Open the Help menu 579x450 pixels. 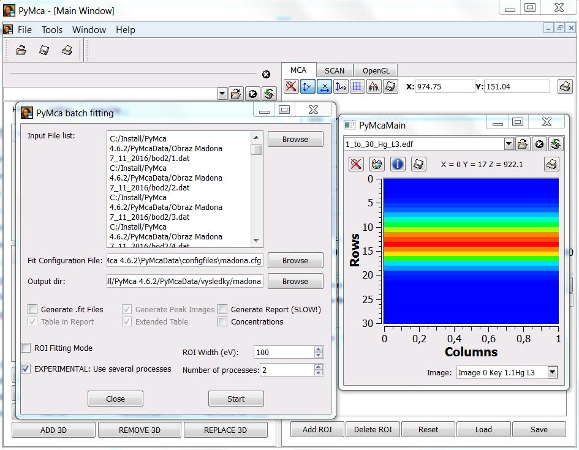point(126,30)
